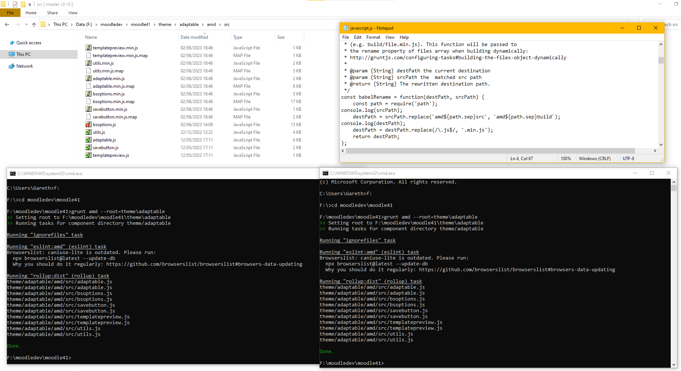Image resolution: width=681 pixels, height=371 pixels.
Task: Click the new folder toolbar icon
Action: 23,4
